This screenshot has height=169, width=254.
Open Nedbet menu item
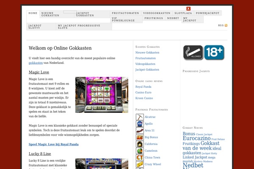tap(173, 18)
